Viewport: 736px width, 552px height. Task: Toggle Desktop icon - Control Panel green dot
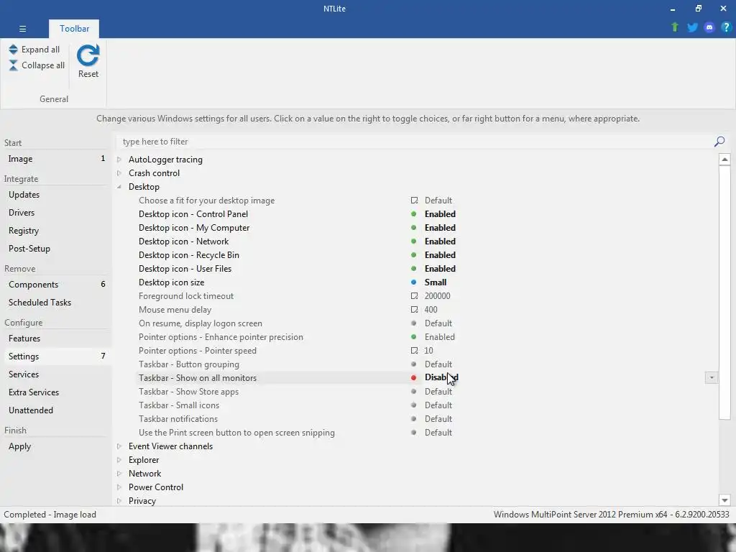pos(413,214)
